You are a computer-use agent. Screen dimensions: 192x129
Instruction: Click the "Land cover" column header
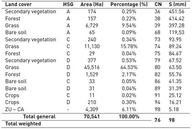(18, 4)
